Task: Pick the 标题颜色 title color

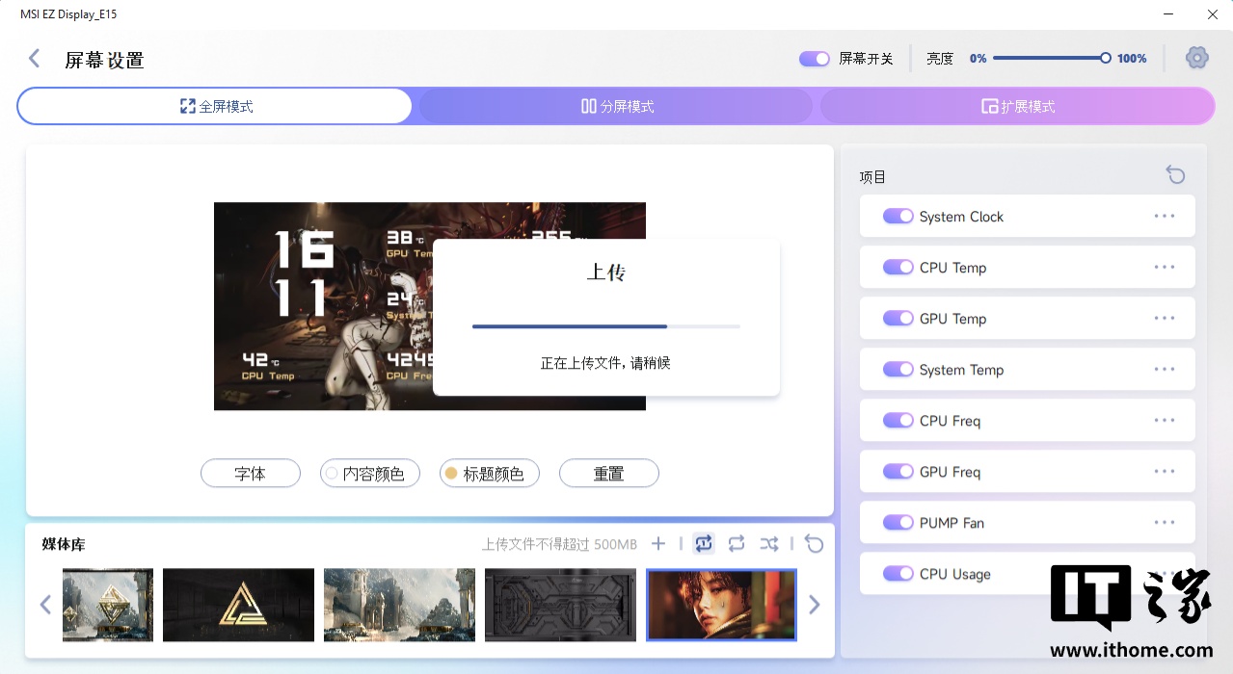Action: [490, 474]
